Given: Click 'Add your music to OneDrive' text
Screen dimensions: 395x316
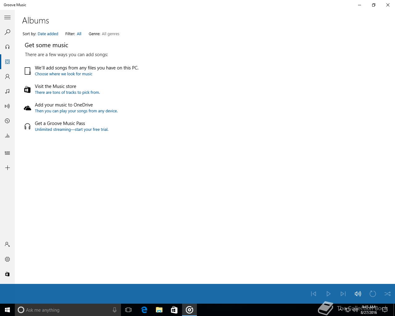Looking at the screenshot, I should pyautogui.click(x=64, y=105).
